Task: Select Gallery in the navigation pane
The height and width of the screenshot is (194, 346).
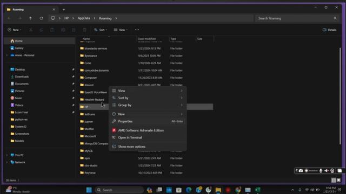Action: tap(39, 48)
